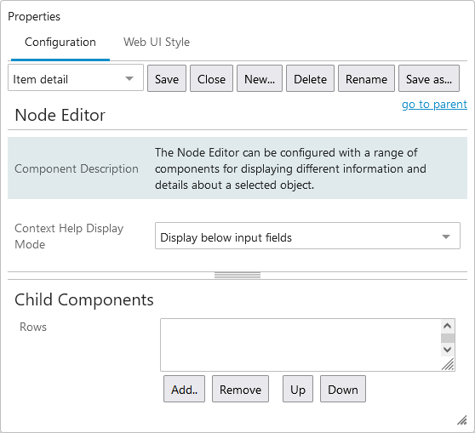Select the Configuration tab
475x433 pixels.
pyautogui.click(x=60, y=42)
